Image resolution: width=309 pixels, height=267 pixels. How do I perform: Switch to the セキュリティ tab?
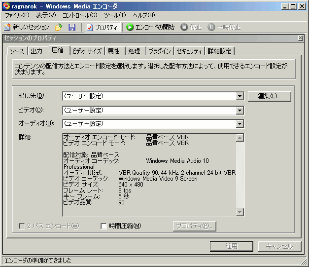pyautogui.click(x=189, y=51)
